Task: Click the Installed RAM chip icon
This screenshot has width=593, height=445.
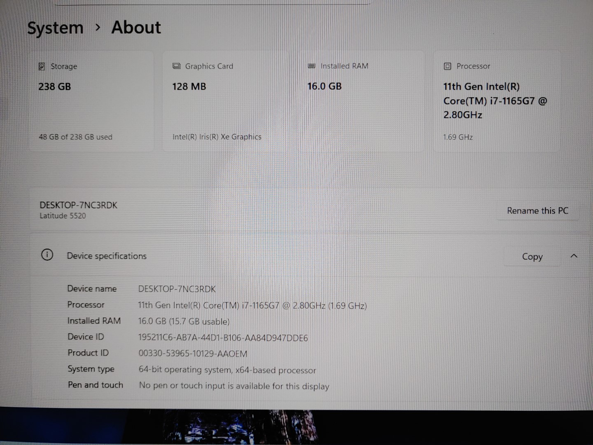Action: [312, 66]
